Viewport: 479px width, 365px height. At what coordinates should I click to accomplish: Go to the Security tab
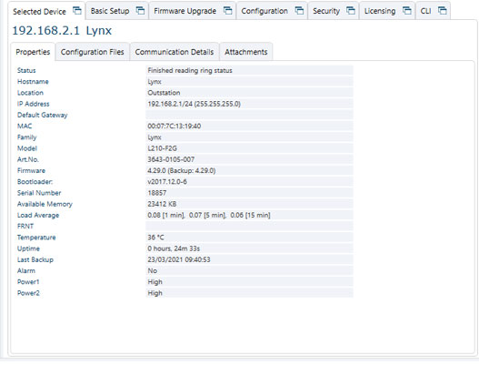[326, 11]
